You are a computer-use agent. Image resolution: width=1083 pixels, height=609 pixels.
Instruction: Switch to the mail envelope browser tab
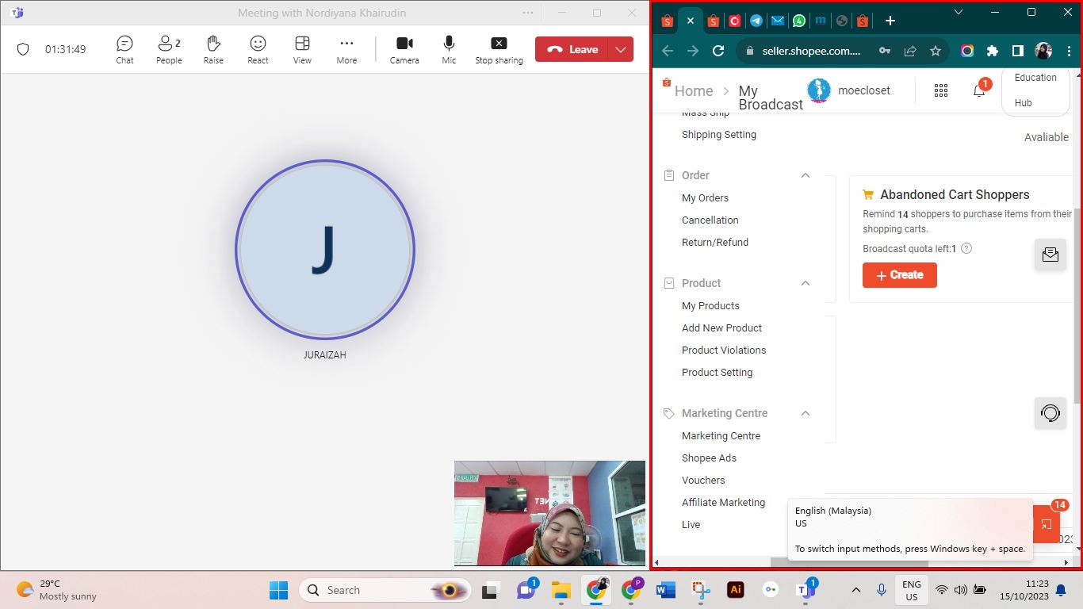point(778,21)
